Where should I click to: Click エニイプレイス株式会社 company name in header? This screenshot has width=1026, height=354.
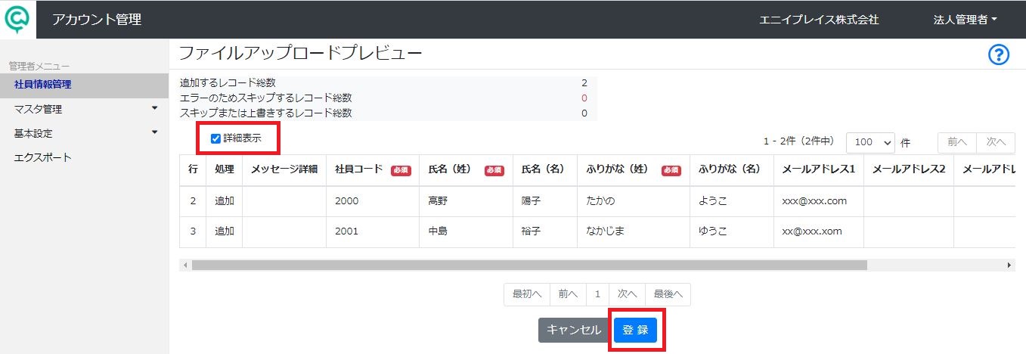819,20
